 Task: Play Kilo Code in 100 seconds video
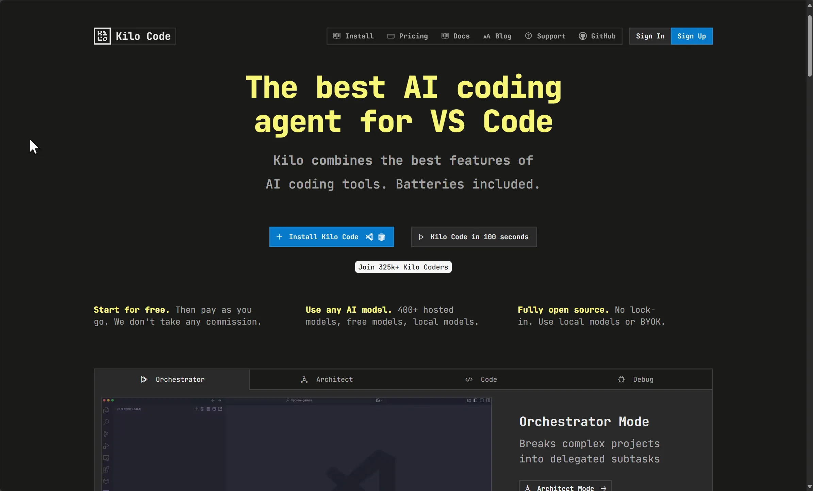(474, 237)
